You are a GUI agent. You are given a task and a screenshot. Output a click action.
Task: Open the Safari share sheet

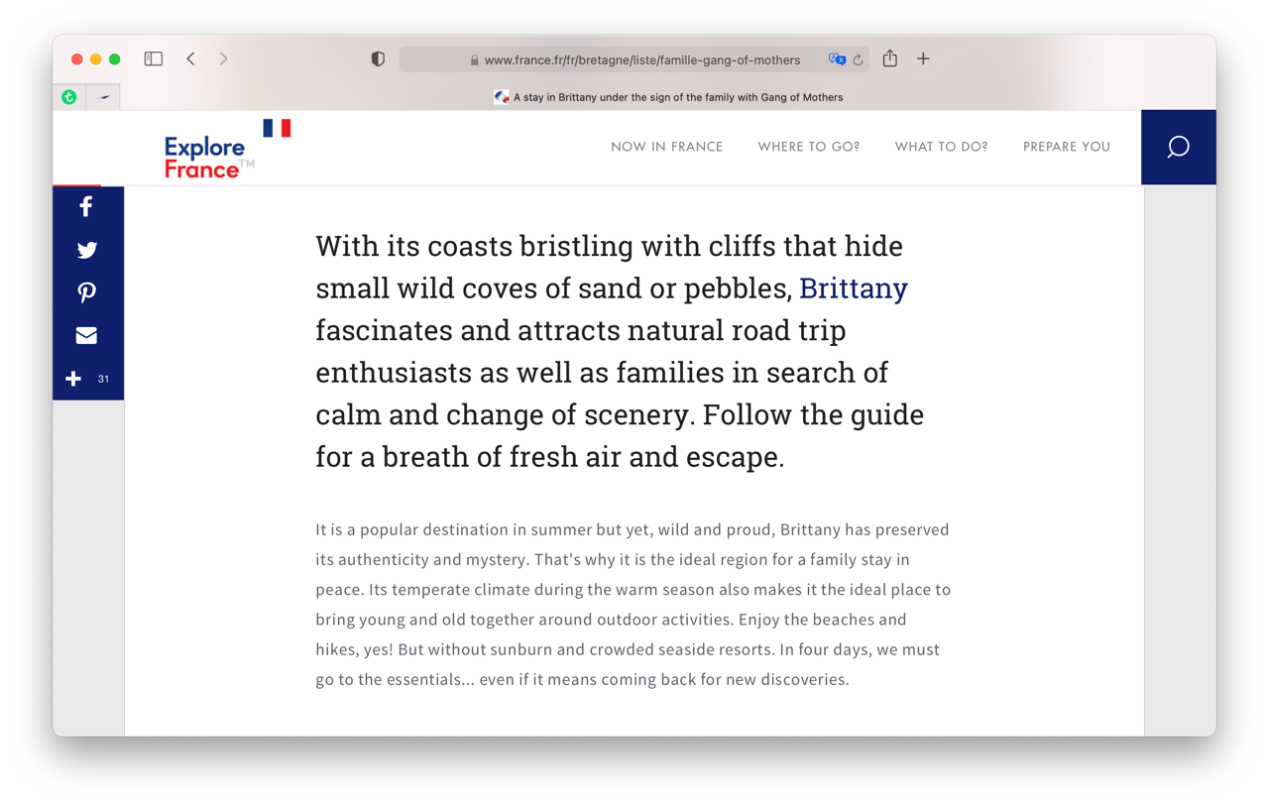890,58
